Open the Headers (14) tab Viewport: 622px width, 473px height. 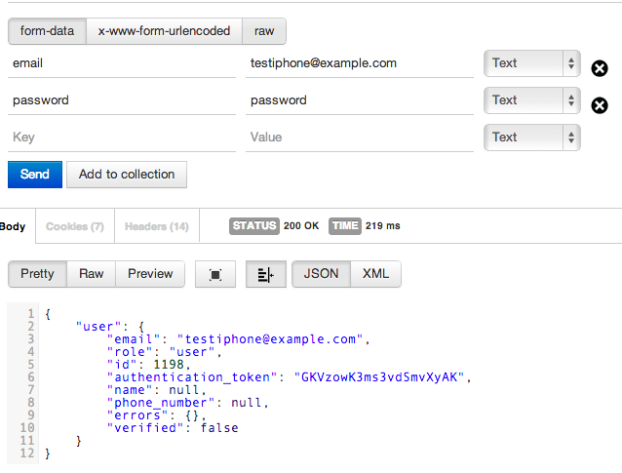(157, 226)
